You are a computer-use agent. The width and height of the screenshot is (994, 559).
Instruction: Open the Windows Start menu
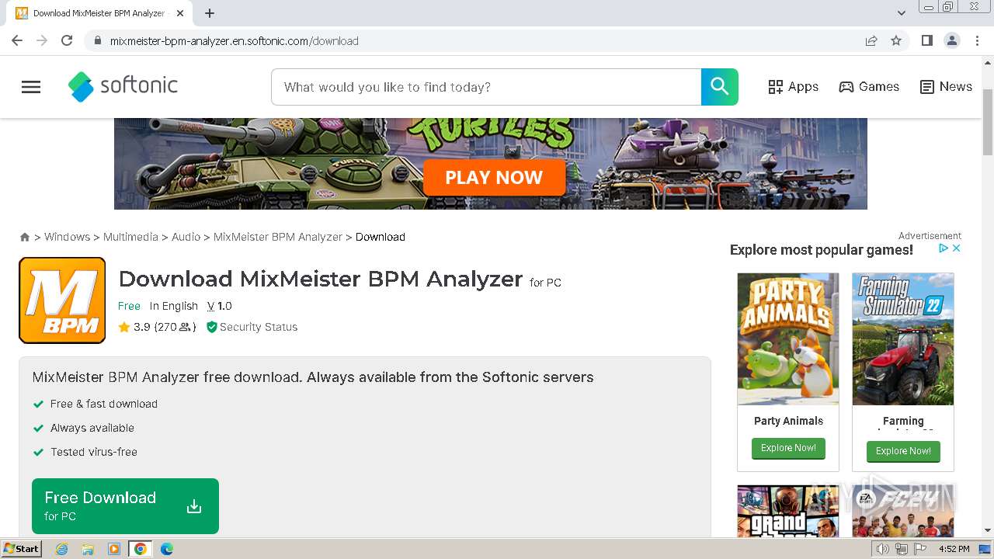pos(22,549)
